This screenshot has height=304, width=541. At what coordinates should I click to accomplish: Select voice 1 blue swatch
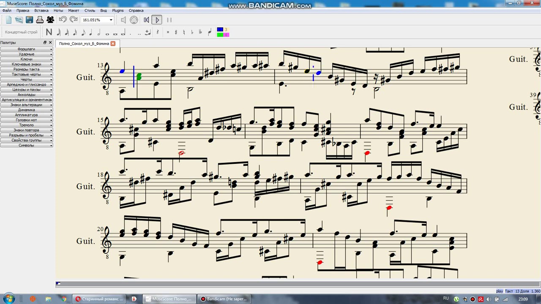(220, 30)
